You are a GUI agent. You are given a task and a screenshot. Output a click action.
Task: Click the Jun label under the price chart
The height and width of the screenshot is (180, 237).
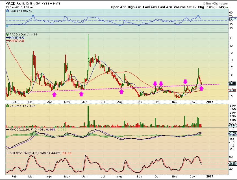point(85,102)
